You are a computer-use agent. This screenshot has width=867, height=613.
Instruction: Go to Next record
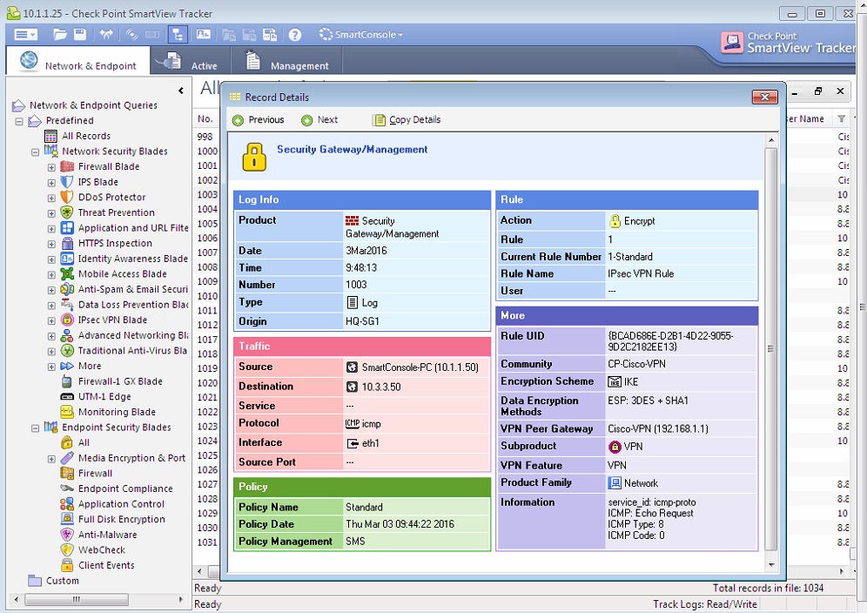319,120
